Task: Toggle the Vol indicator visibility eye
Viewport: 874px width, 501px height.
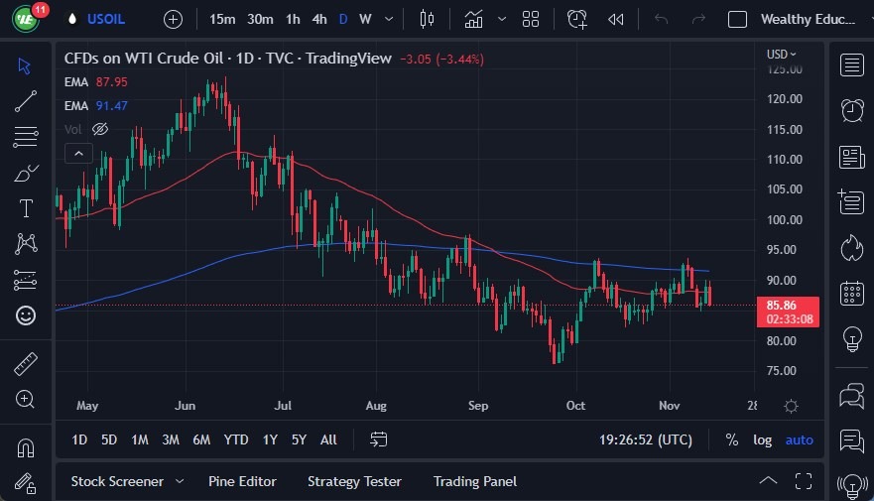Action: [100, 129]
